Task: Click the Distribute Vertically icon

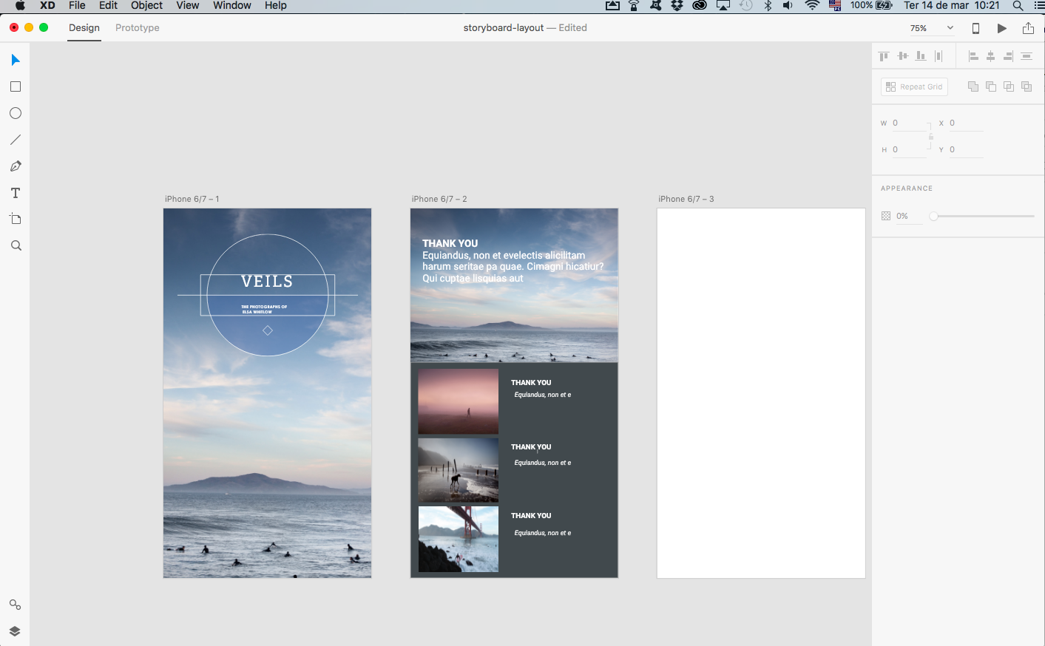Action: (1027, 56)
